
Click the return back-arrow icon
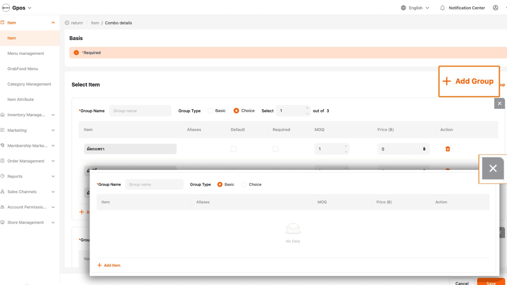pos(67,23)
